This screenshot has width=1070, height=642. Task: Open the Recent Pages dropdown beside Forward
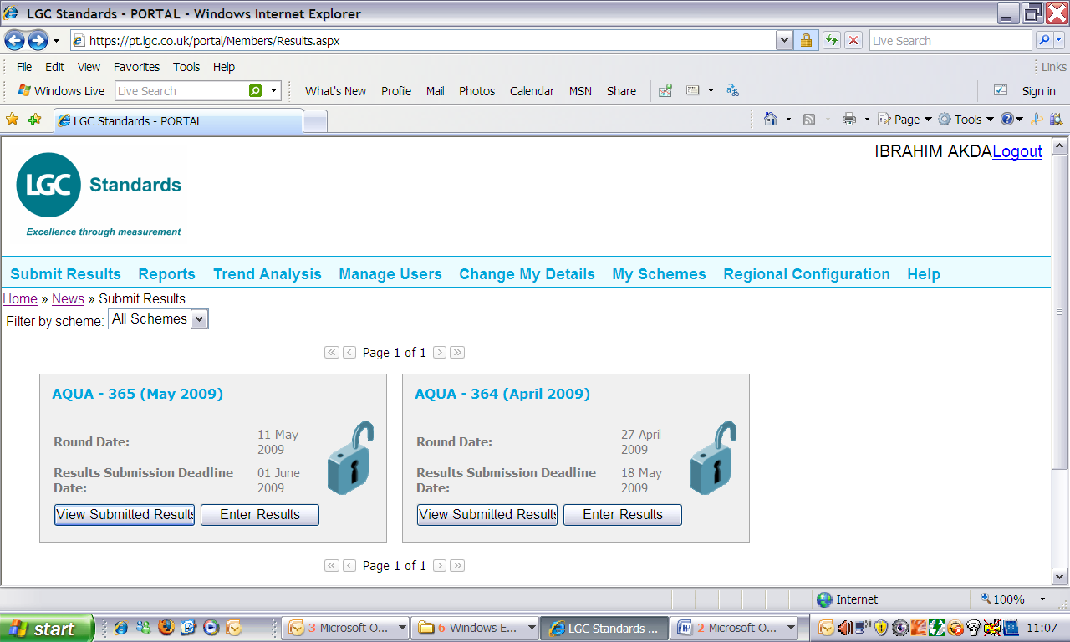[56, 40]
